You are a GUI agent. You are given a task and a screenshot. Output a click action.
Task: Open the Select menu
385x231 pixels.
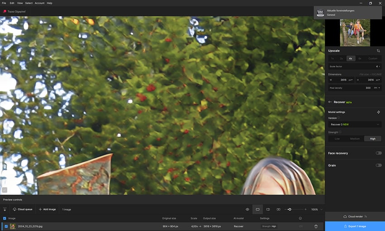click(x=29, y=3)
